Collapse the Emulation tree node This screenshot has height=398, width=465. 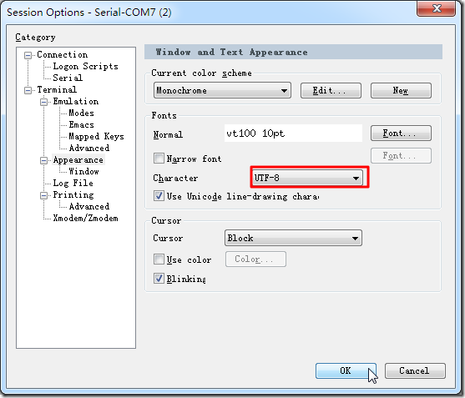point(44,102)
